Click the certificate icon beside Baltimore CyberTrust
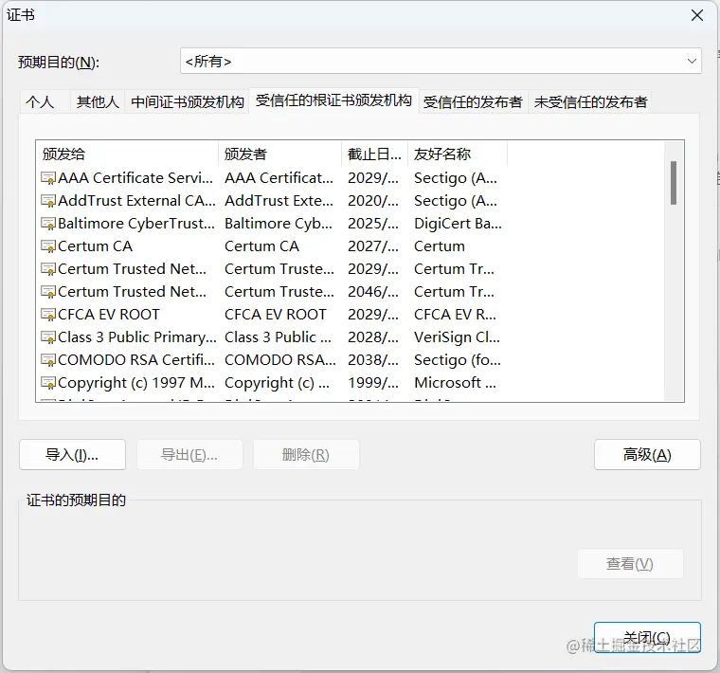 [x=48, y=224]
